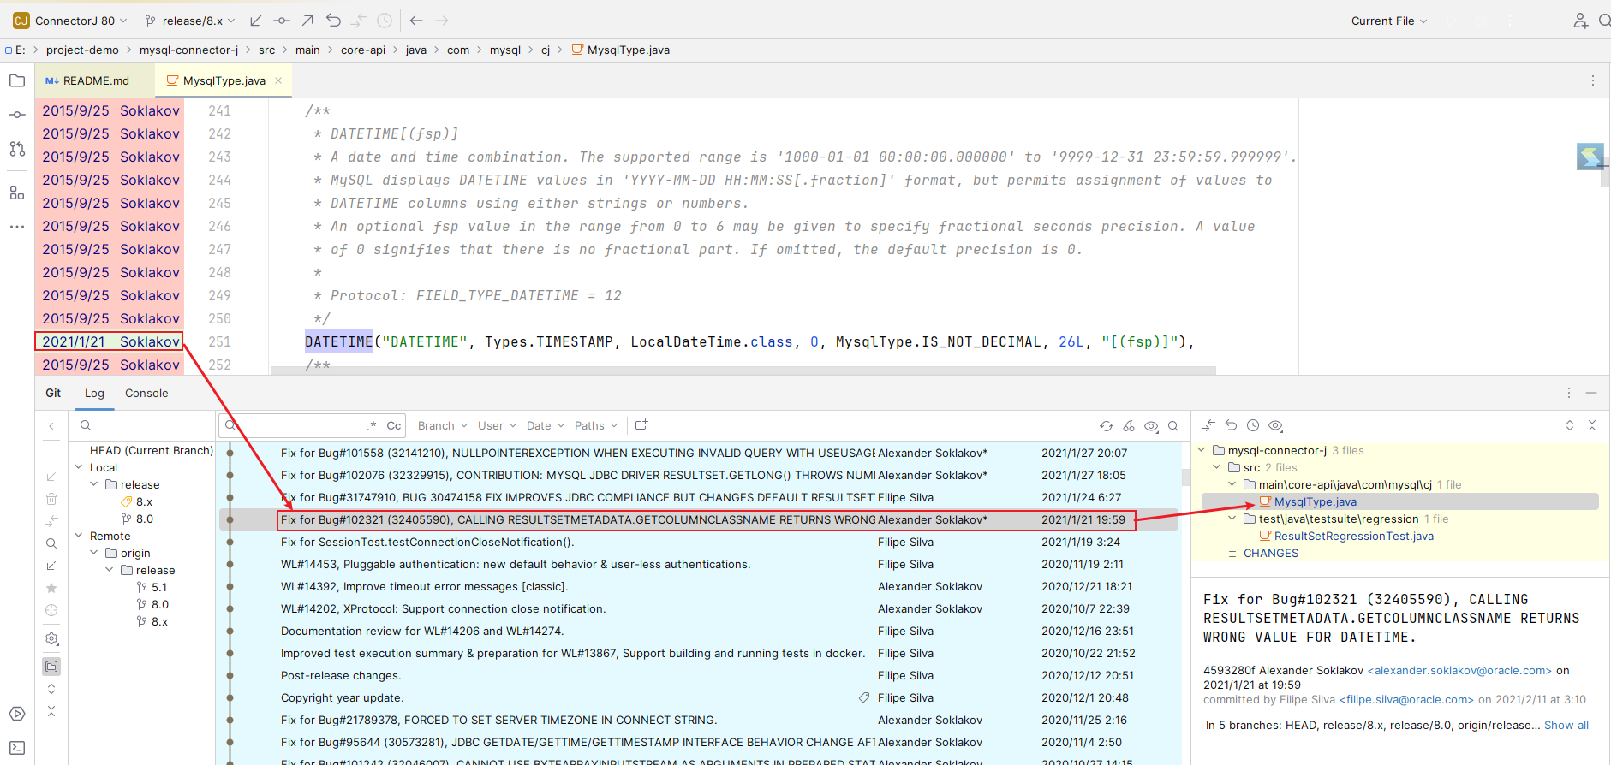The width and height of the screenshot is (1611, 765).
Task: Open the release/8.x branch dropdown
Action: point(190,21)
